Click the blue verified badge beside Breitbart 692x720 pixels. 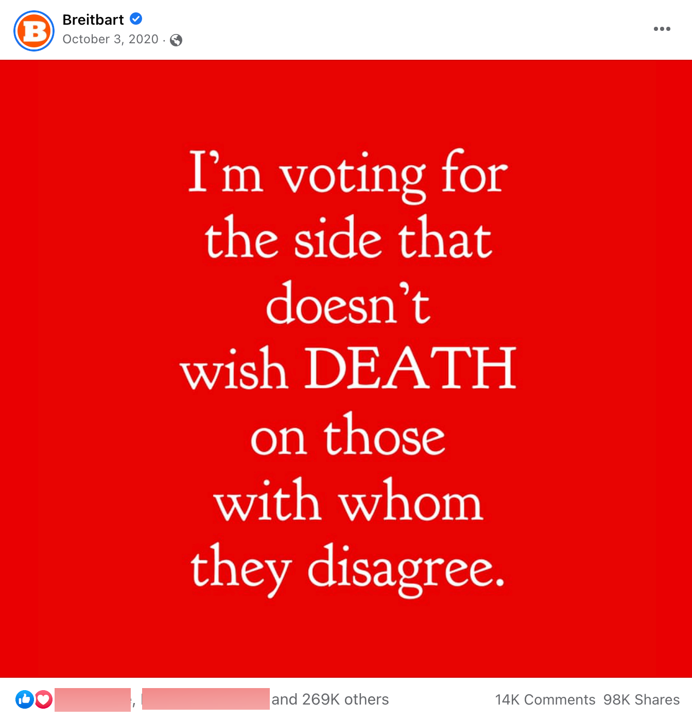136,19
